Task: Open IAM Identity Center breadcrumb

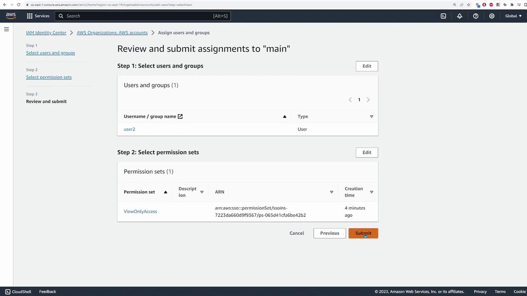Action: point(46,32)
